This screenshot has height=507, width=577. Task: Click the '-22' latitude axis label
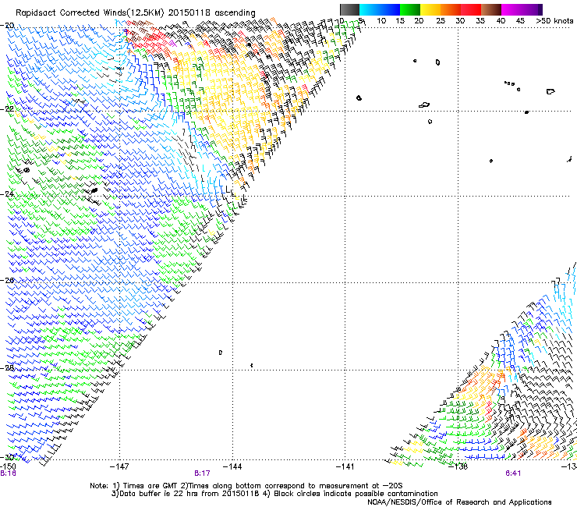click(8, 109)
